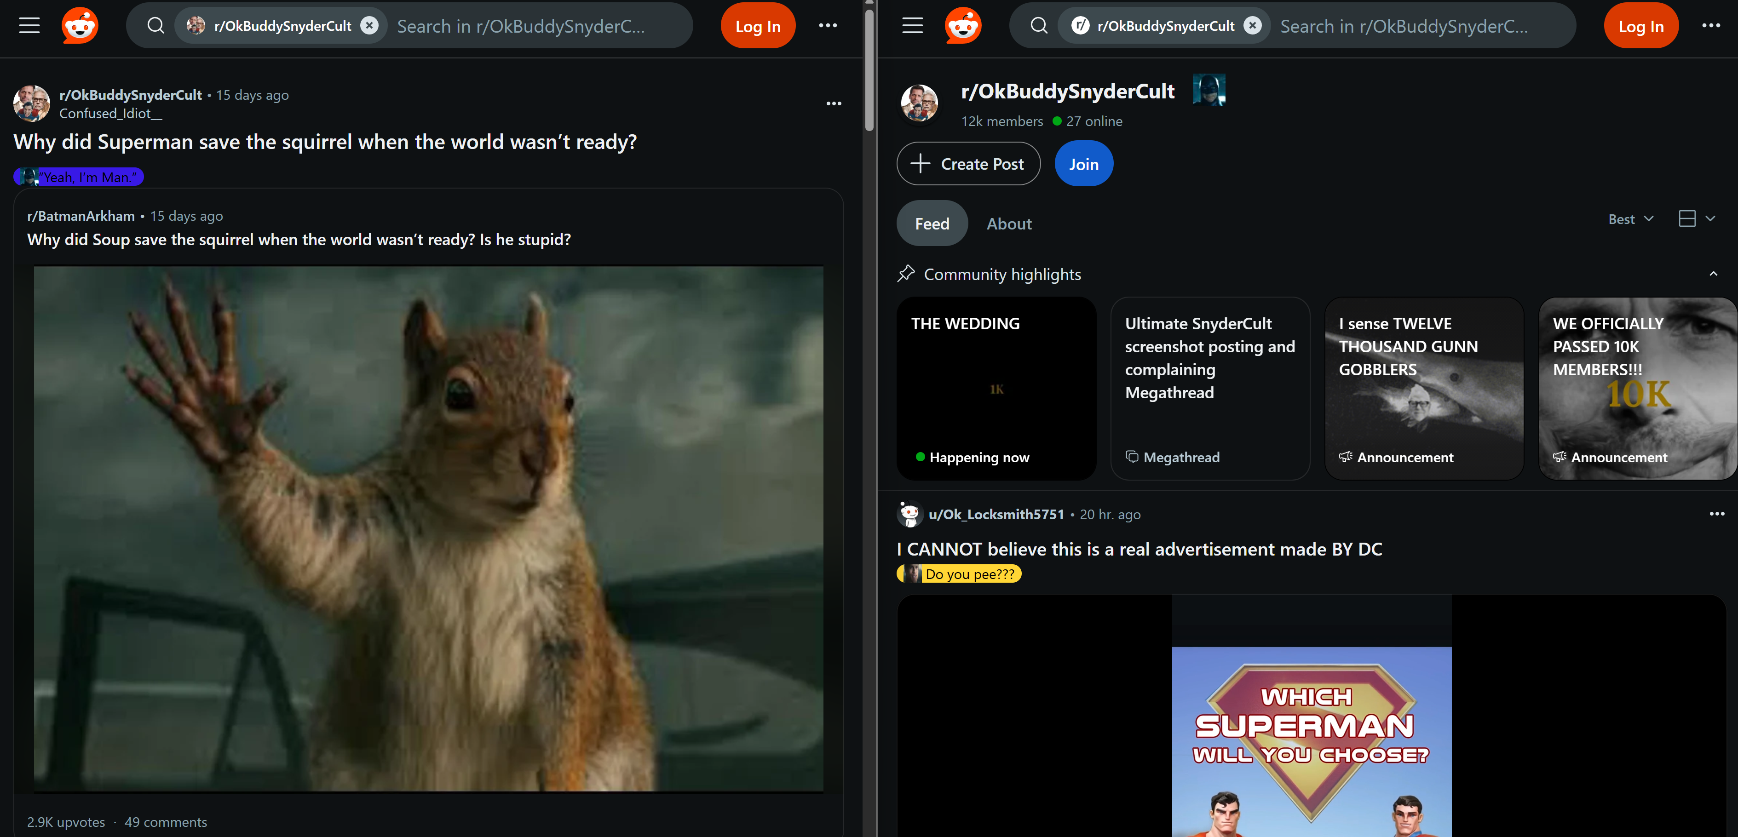The height and width of the screenshot is (837, 1738).
Task: Open top-bar overflow menu in right window
Action: tap(1711, 26)
